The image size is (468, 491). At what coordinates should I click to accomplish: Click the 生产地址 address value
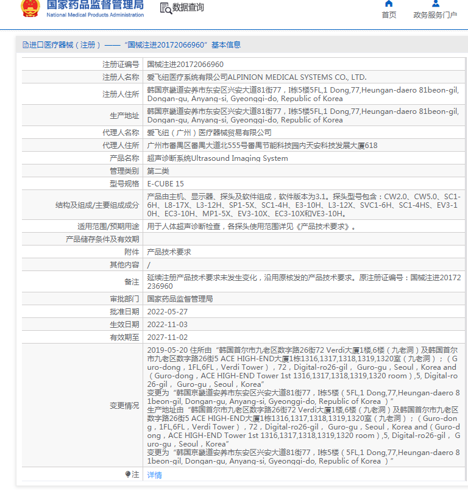(x=303, y=116)
